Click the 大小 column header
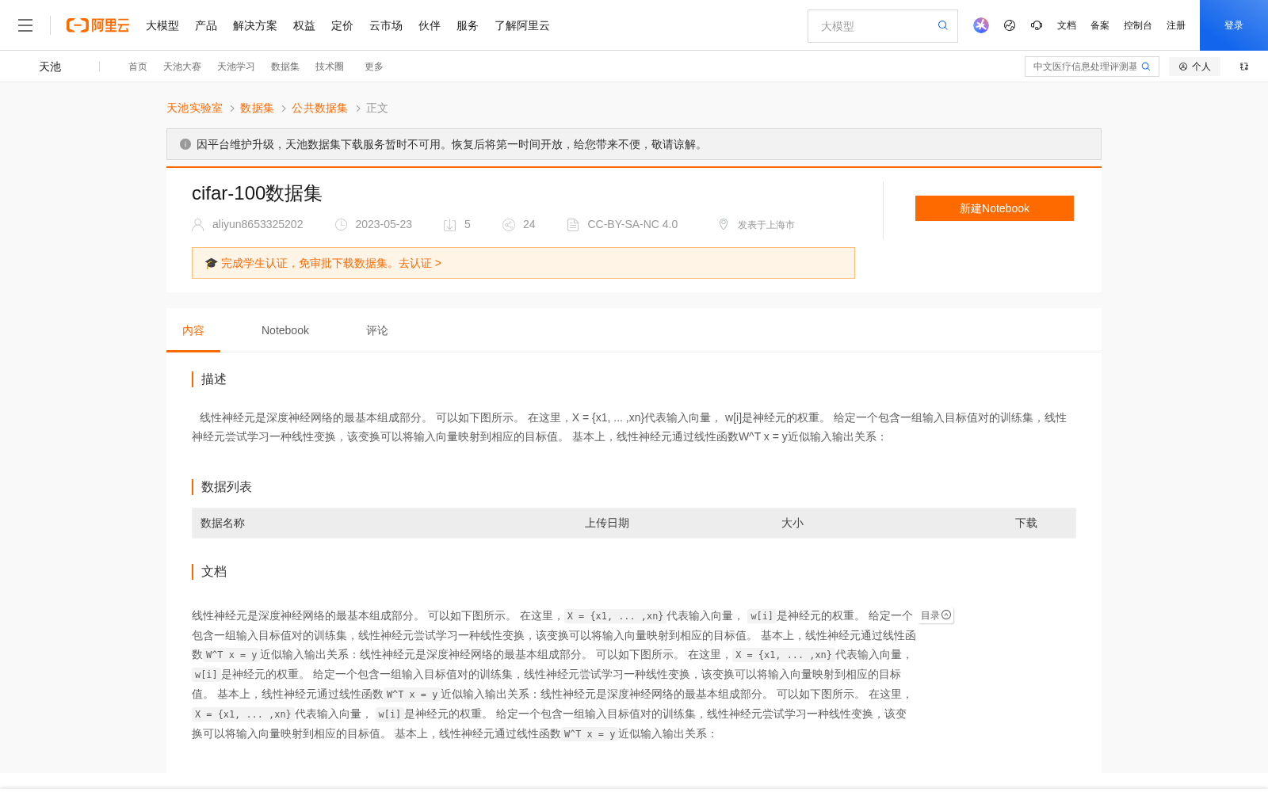Image resolution: width=1268 pixels, height=792 pixels. (792, 523)
